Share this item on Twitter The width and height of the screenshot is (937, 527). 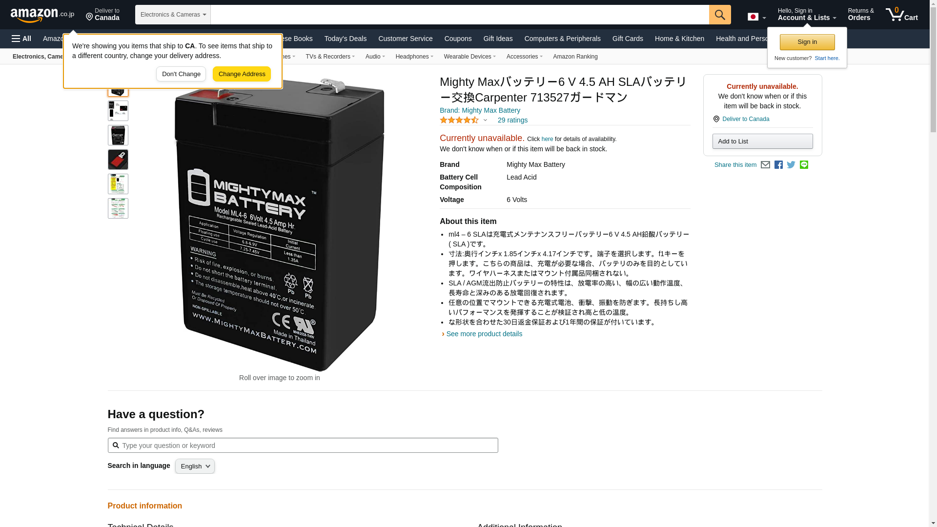click(x=791, y=165)
